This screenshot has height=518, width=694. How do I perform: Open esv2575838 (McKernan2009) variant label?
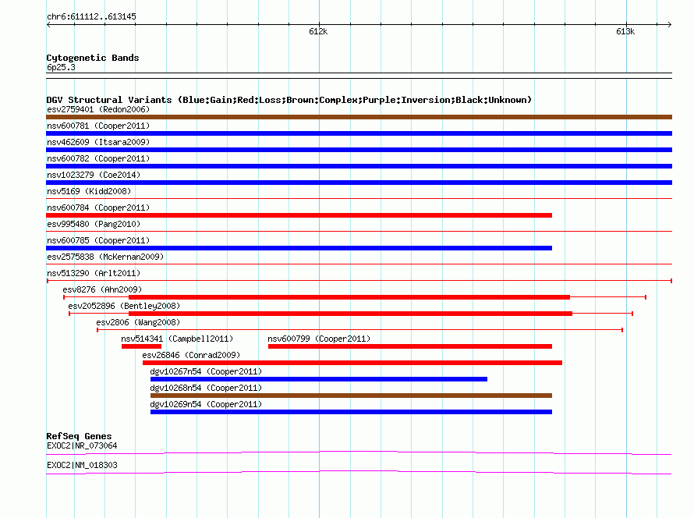click(x=105, y=257)
